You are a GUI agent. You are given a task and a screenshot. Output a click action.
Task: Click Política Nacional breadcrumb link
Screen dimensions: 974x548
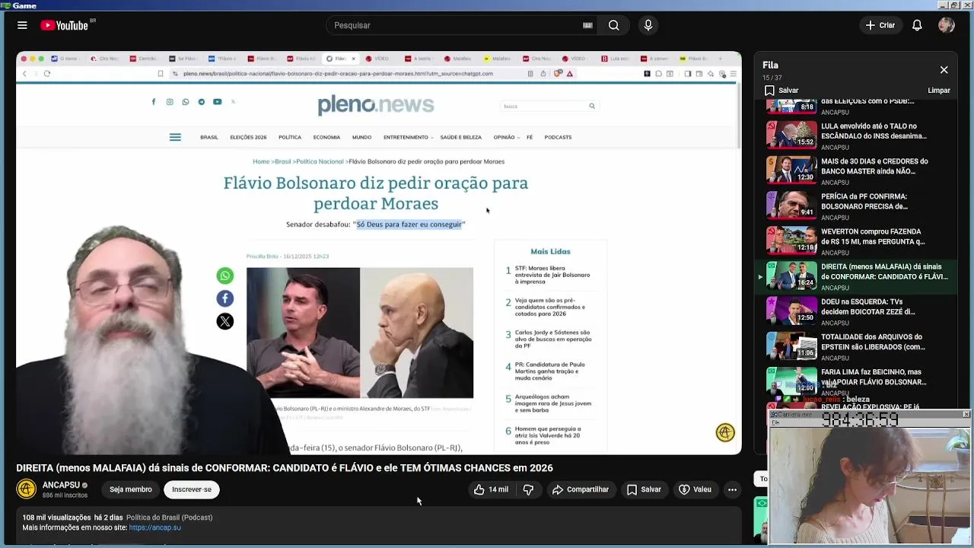point(320,161)
